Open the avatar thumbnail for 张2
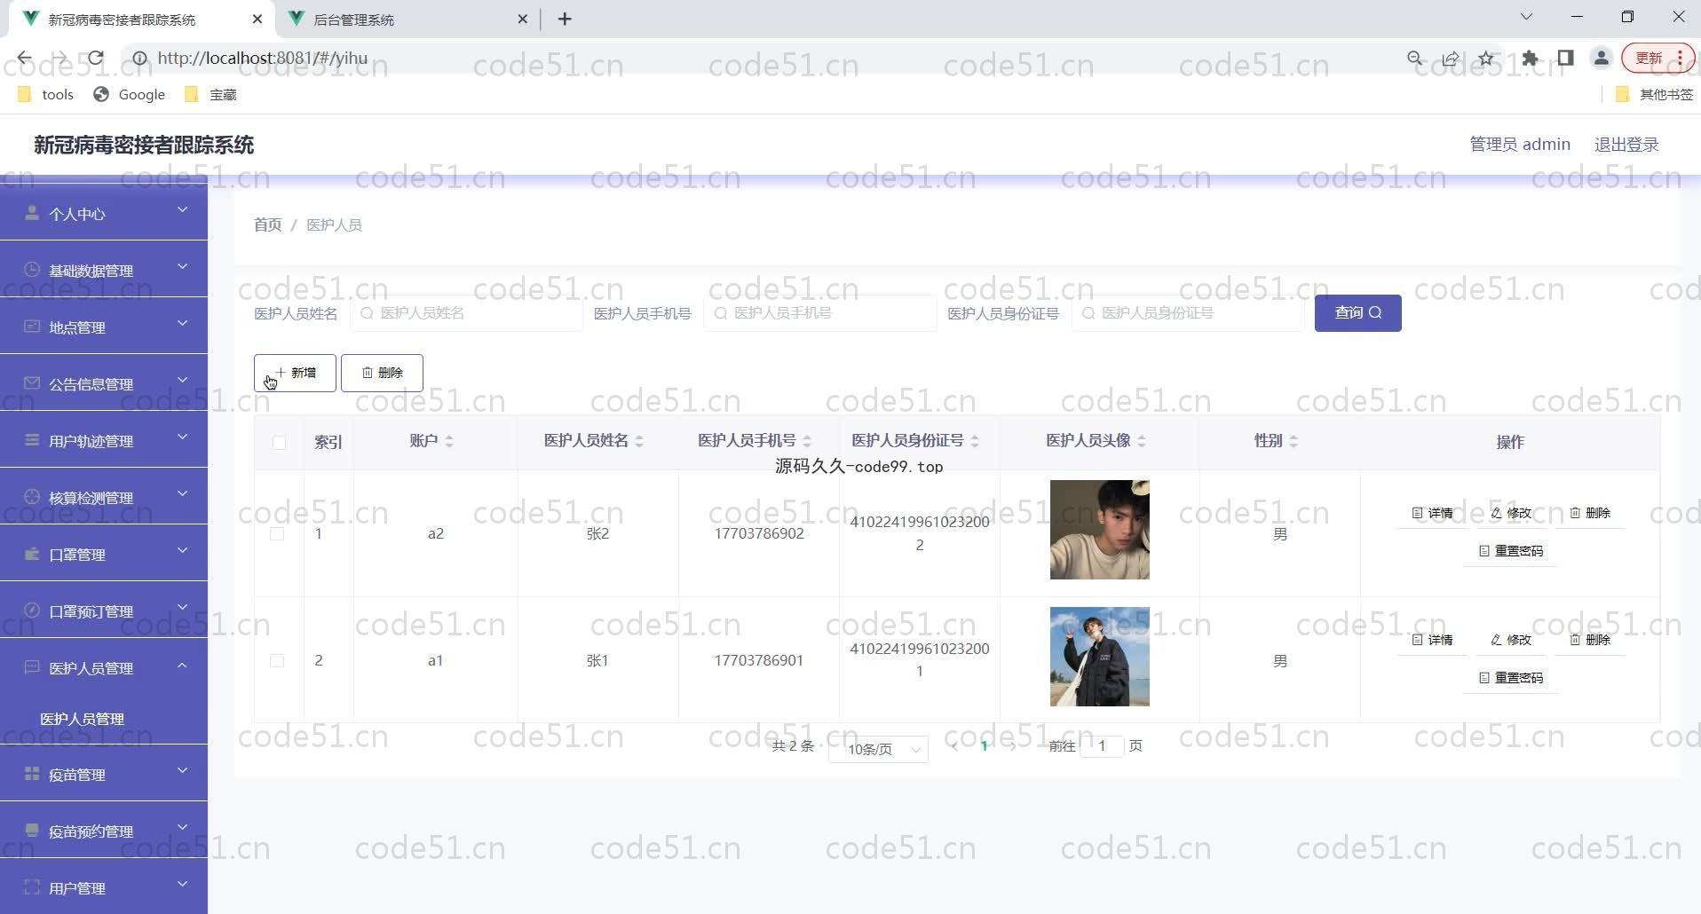The height and width of the screenshot is (914, 1701). tap(1099, 530)
